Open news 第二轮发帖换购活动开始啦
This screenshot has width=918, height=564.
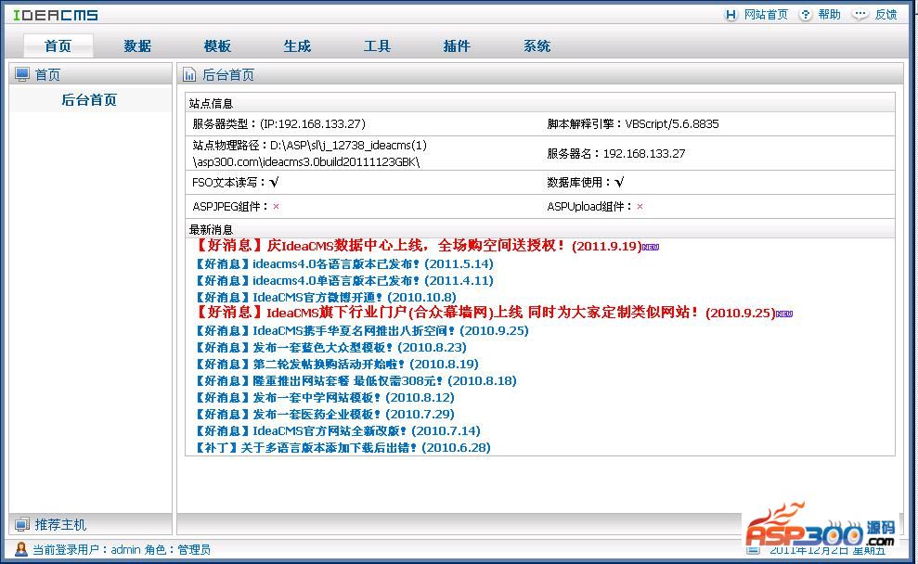(x=336, y=364)
